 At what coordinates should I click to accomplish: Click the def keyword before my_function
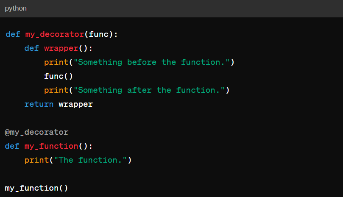pyautogui.click(x=12, y=146)
